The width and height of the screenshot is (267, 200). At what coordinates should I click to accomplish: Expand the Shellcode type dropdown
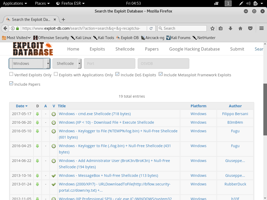click(67, 64)
